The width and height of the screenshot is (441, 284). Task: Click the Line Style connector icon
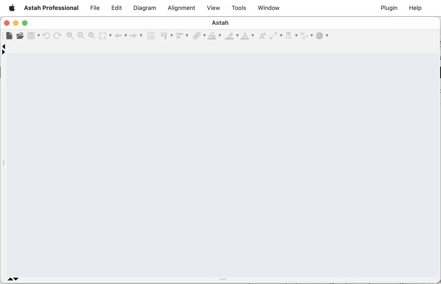click(x=274, y=35)
